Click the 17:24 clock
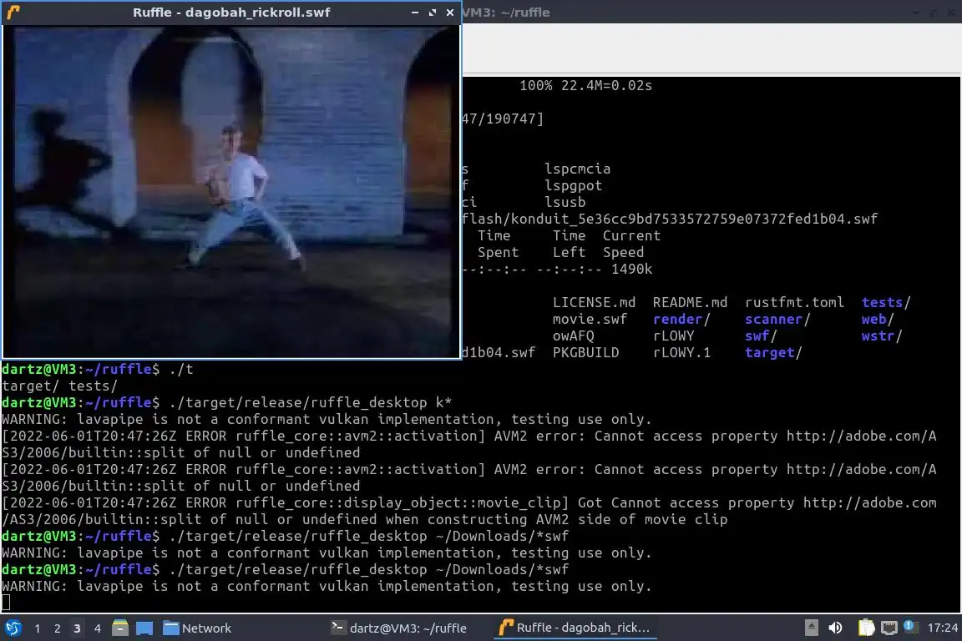This screenshot has height=641, width=962. point(942,628)
